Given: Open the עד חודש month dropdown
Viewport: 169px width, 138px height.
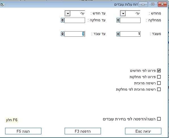Looking at the screenshot, I should tap(67, 13).
